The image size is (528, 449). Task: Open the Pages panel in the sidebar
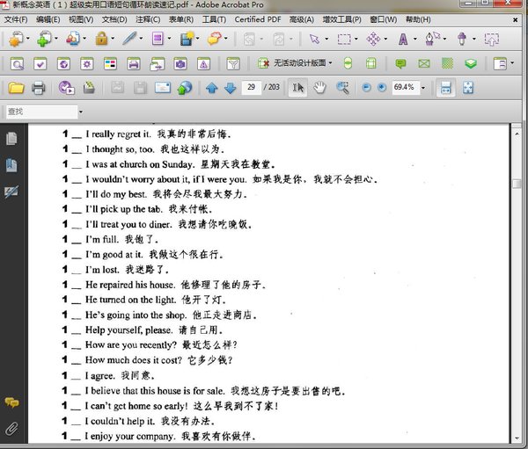click(11, 139)
